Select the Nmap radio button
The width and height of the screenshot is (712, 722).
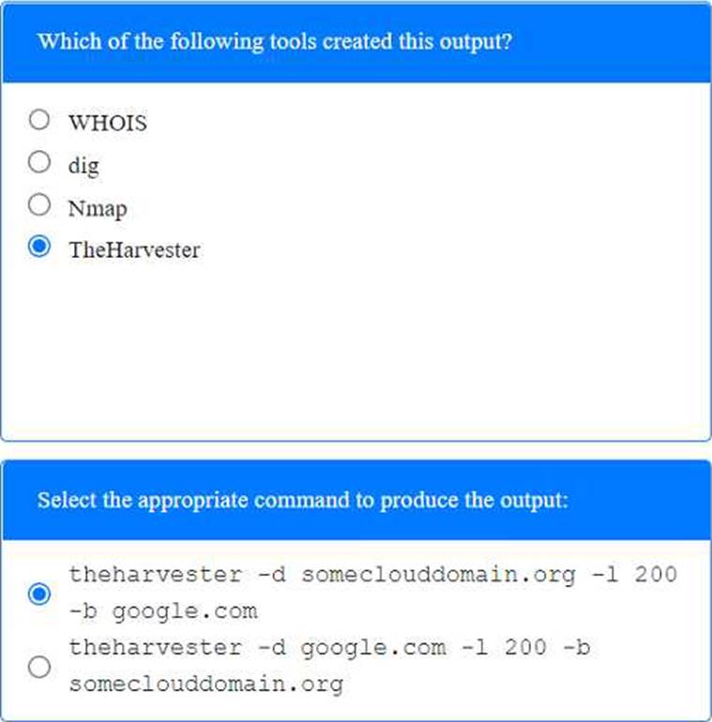coord(39,204)
